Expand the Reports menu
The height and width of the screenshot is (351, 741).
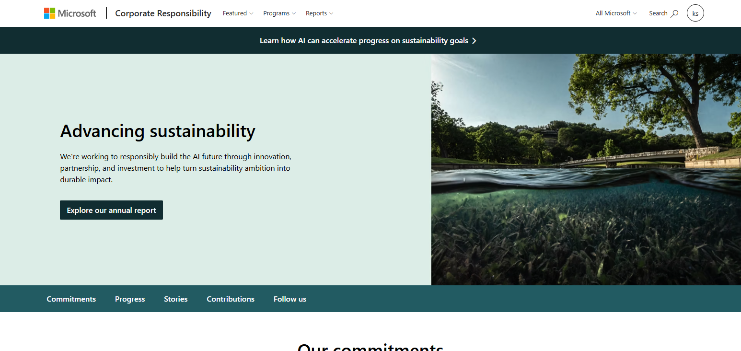[319, 13]
